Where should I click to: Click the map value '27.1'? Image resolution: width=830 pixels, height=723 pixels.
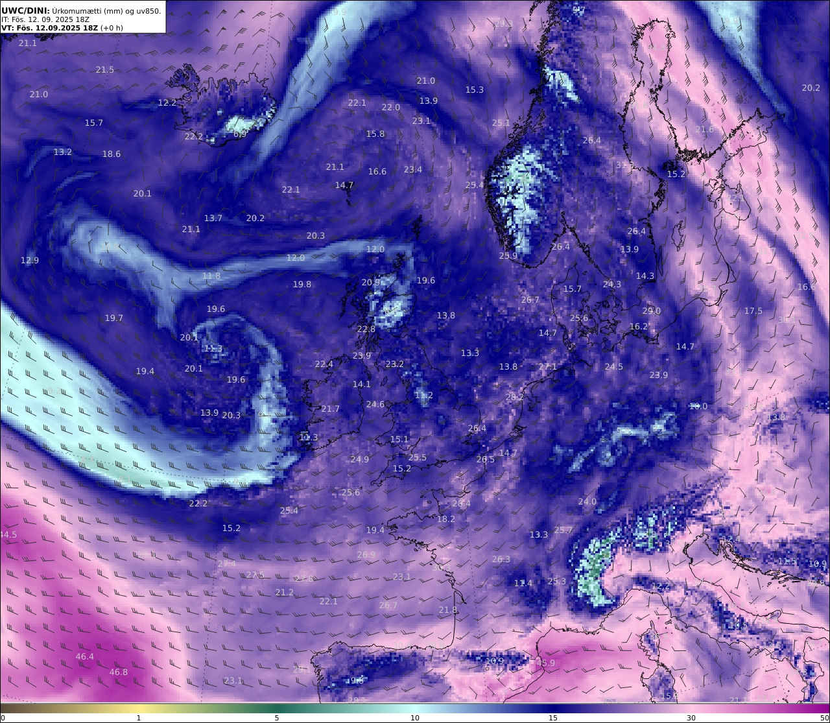(548, 366)
